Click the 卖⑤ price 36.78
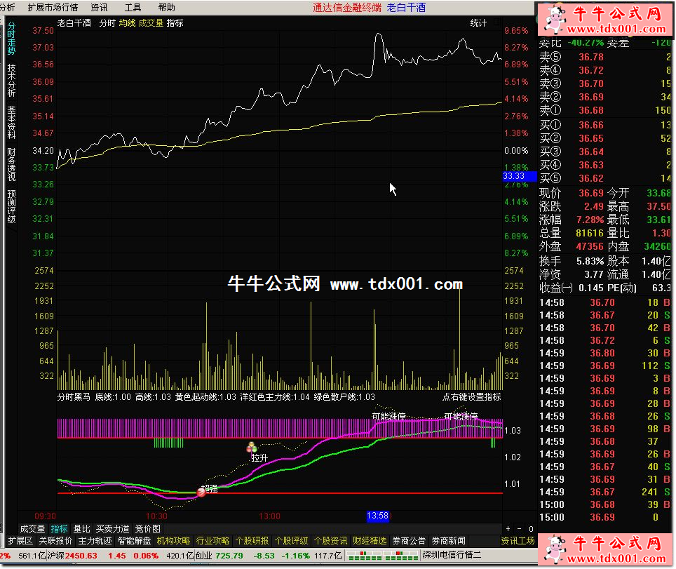The height and width of the screenshot is (569, 676). tap(591, 57)
